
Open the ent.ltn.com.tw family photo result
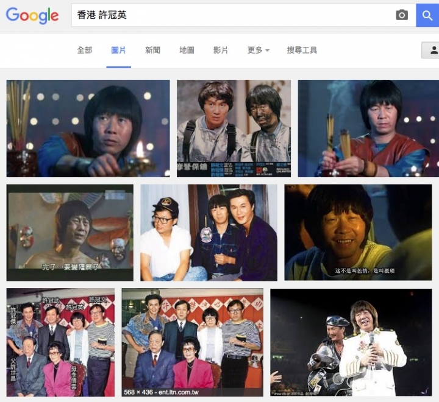coord(192,342)
